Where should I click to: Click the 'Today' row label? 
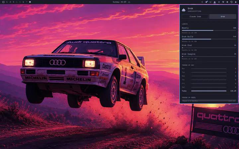[x=184, y=91]
